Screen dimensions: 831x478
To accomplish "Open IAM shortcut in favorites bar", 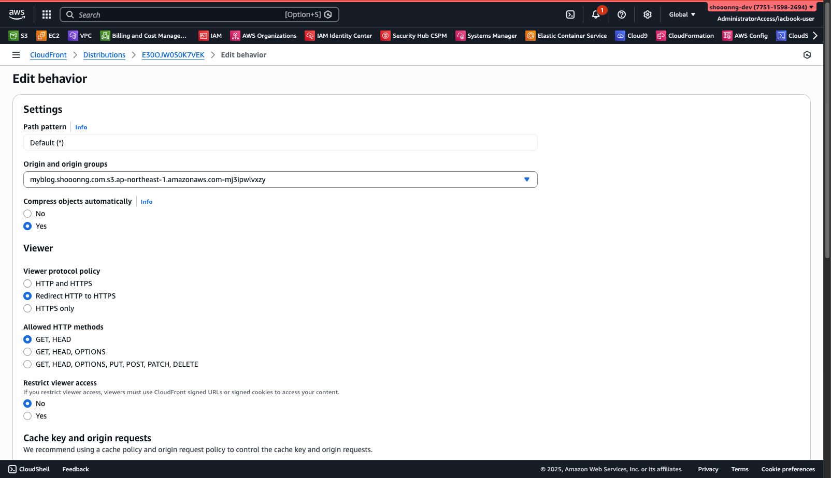I will (210, 36).
